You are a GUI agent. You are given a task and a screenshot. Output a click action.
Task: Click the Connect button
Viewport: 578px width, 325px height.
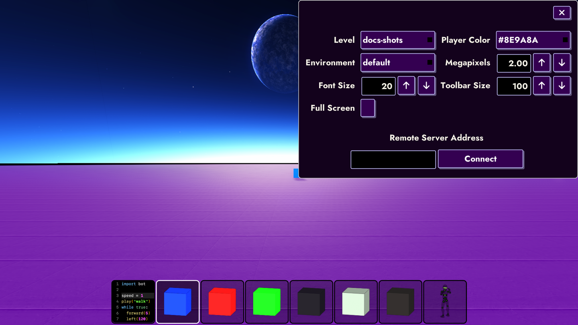pos(480,159)
